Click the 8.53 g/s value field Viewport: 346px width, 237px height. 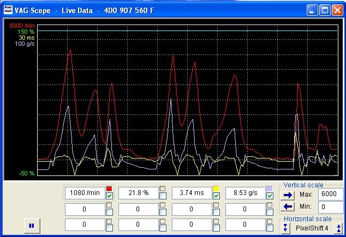tap(244, 193)
